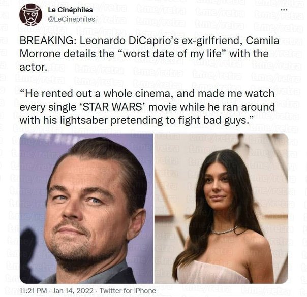Viewport: 307px width, 297px height.
Task: Click the "worst date of my life" quote
Action: click(194, 54)
